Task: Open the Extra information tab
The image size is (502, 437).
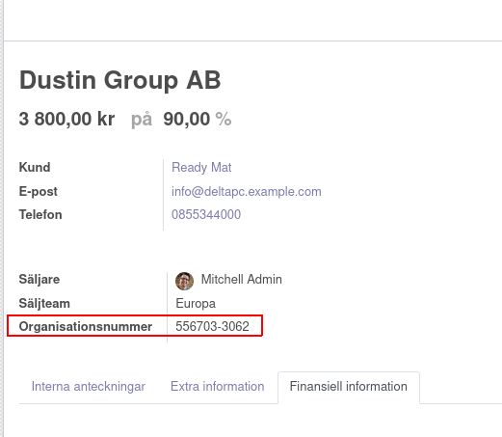Action: point(218,386)
